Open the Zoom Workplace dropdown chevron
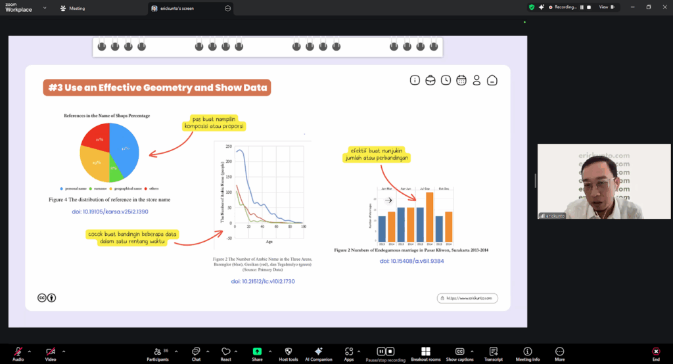This screenshot has height=364, width=673. click(x=44, y=8)
